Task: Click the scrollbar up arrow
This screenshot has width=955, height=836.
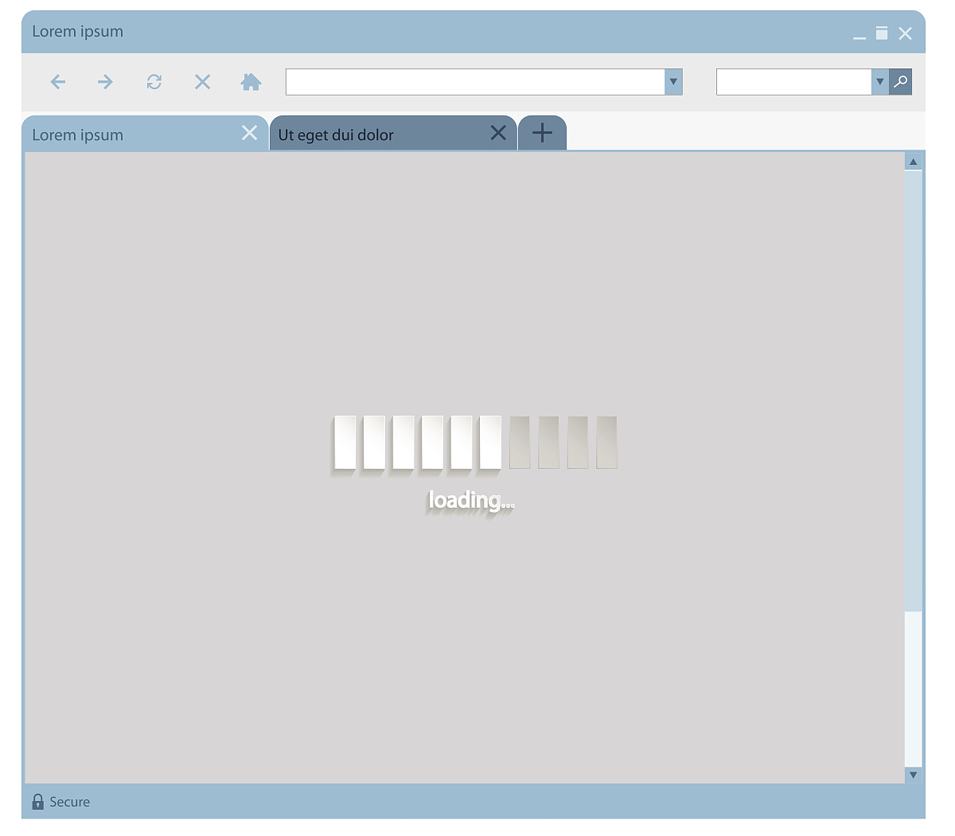Action: coord(913,162)
